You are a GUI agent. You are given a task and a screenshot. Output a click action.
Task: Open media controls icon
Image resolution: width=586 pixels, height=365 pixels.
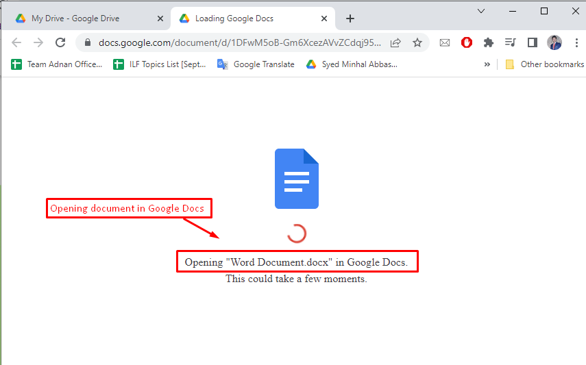510,42
